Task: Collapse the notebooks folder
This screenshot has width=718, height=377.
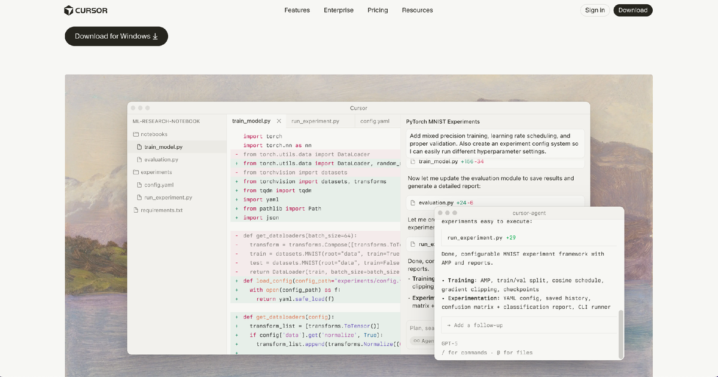Action: (177, 134)
